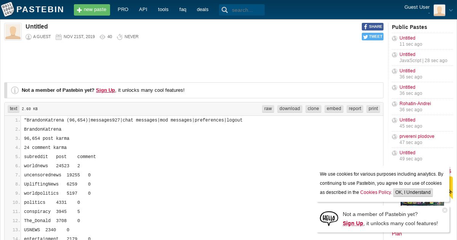Screen dimensions: 457x240
Task: Expand the Guest User dropdown arrow
Action: 451,11
